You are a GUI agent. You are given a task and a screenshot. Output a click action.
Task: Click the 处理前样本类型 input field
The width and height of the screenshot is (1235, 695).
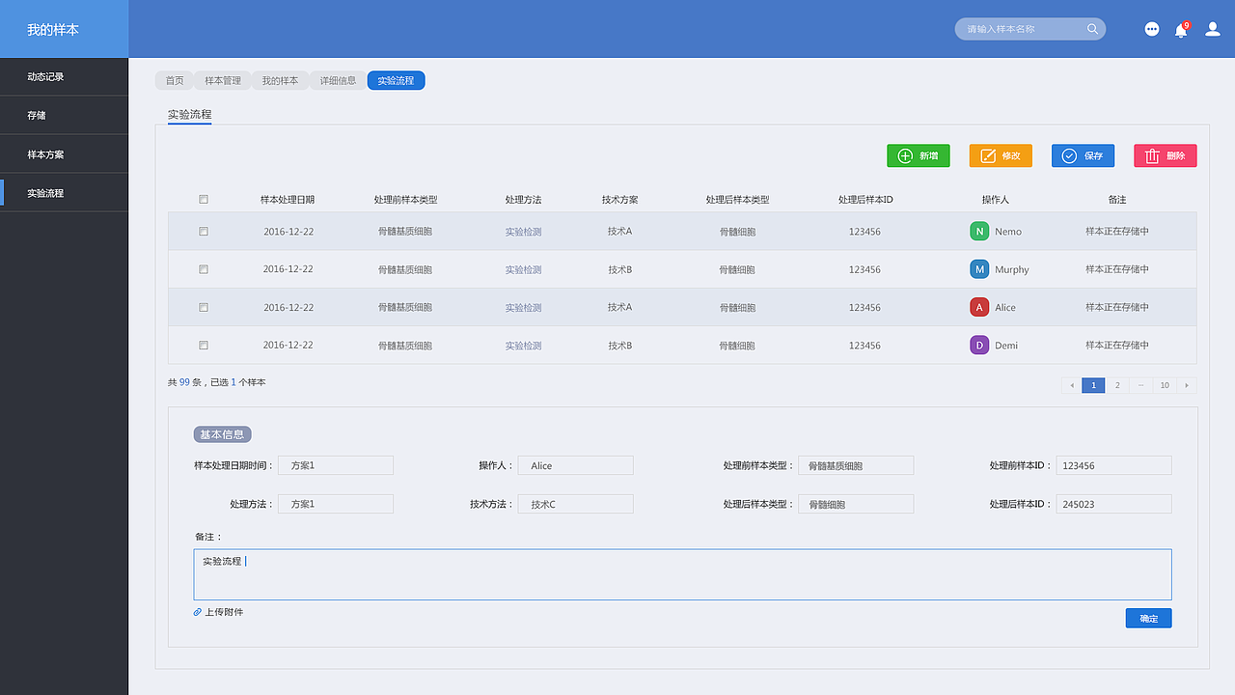point(856,465)
